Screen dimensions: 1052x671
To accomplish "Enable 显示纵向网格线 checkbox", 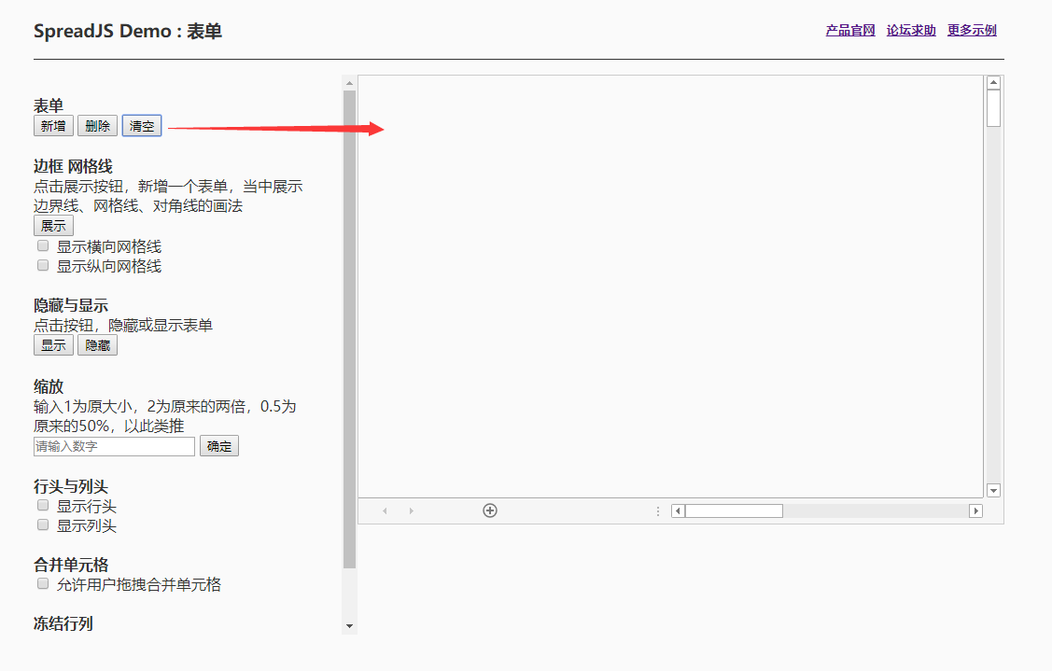I will pyautogui.click(x=43, y=266).
